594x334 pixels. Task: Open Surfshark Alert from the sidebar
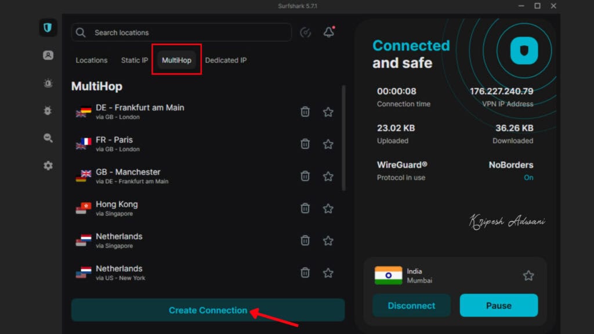click(x=48, y=83)
